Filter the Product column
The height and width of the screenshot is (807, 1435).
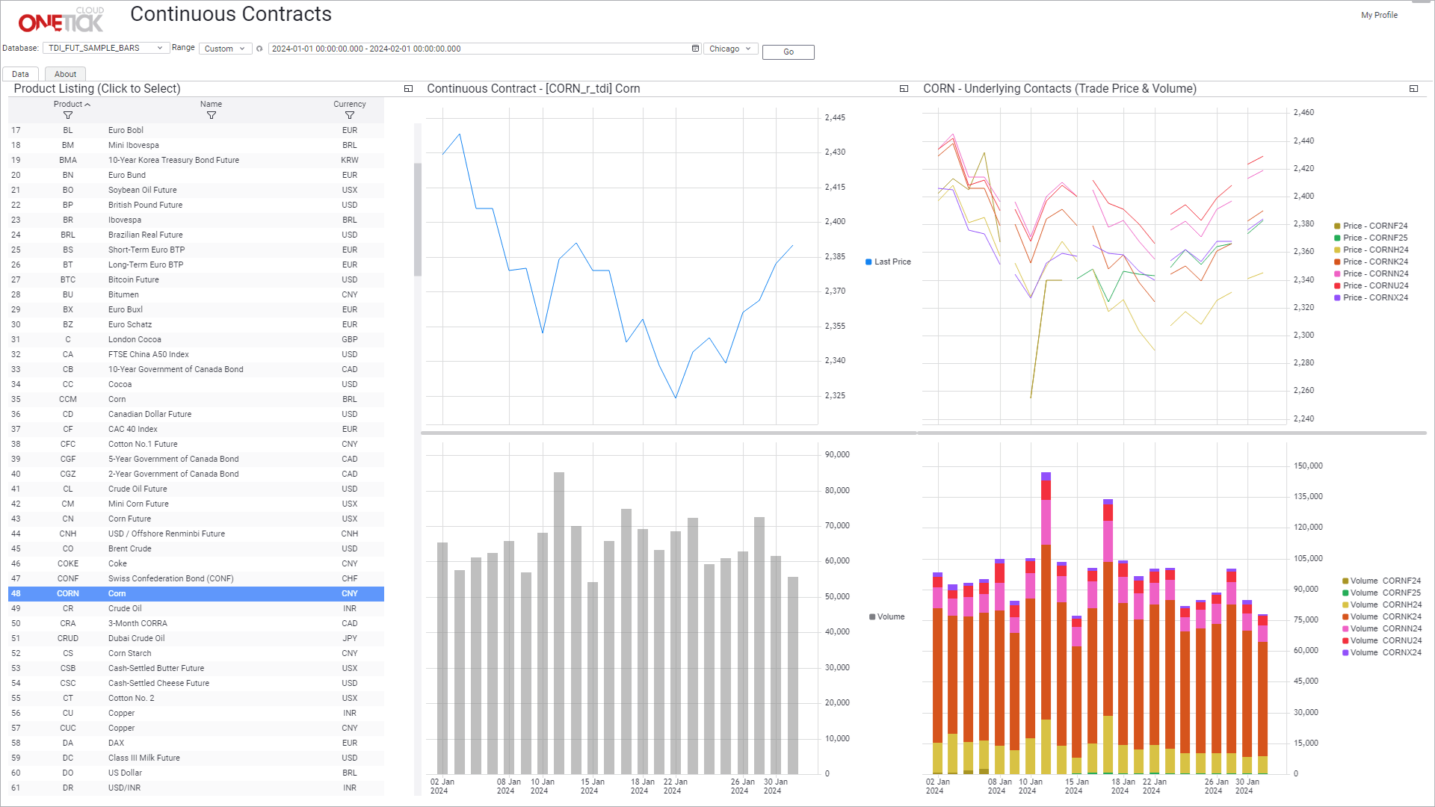point(68,116)
